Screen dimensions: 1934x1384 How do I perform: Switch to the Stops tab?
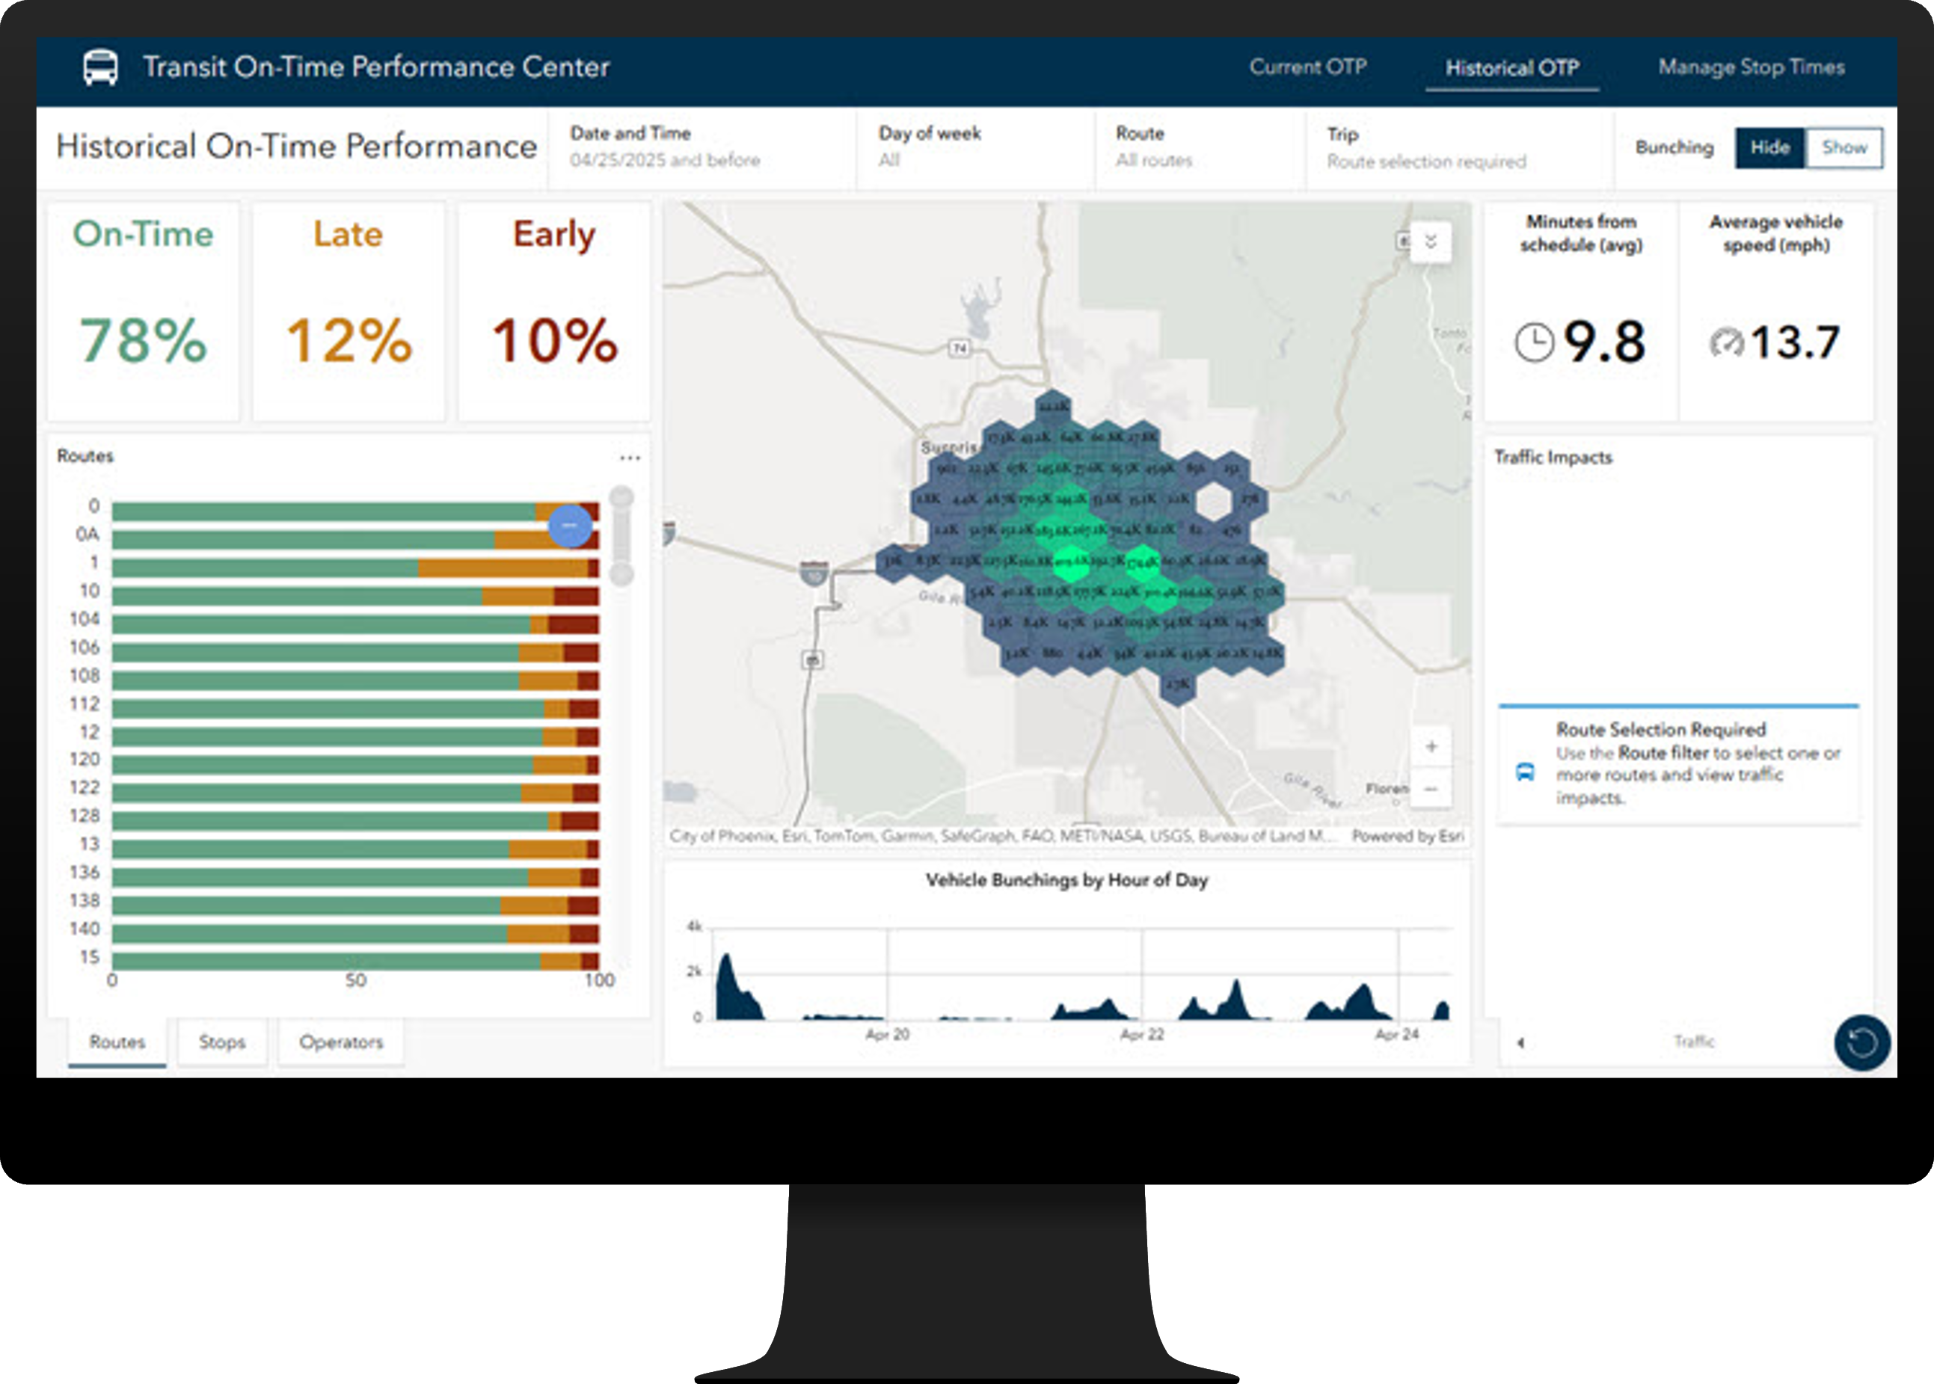[221, 1042]
